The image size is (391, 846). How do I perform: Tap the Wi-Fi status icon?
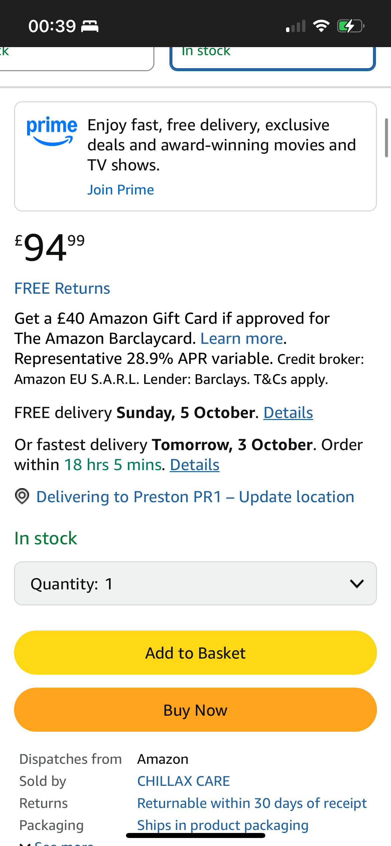click(x=321, y=26)
